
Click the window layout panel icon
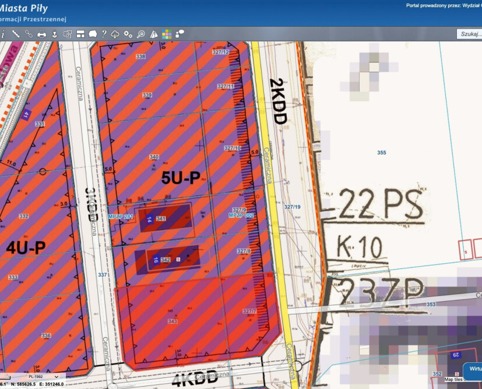[x=80, y=34]
